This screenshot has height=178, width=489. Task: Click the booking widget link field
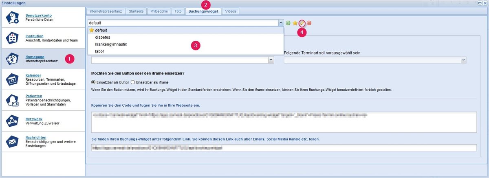pos(284,148)
